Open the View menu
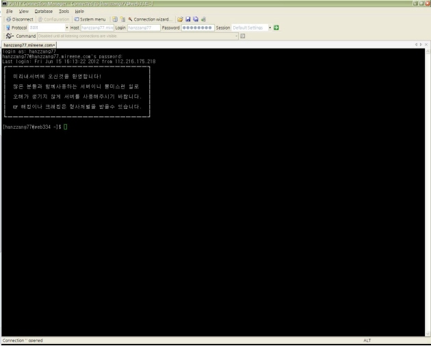 coord(23,12)
